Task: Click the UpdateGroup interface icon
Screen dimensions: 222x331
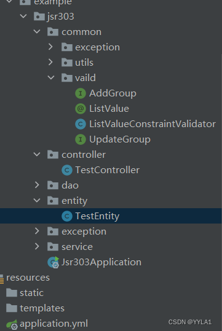Action: [81, 139]
